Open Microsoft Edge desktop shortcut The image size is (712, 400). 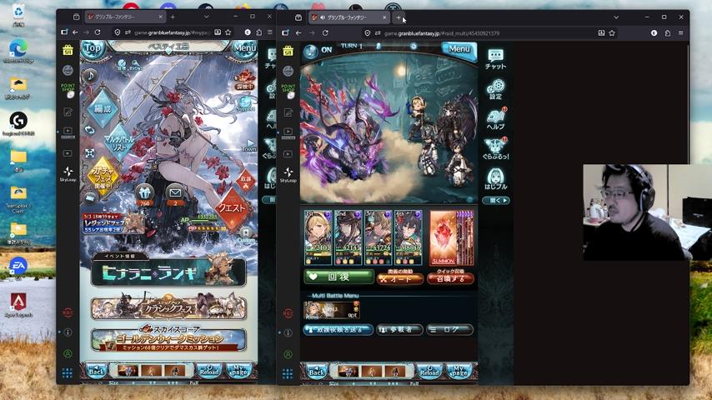18,50
